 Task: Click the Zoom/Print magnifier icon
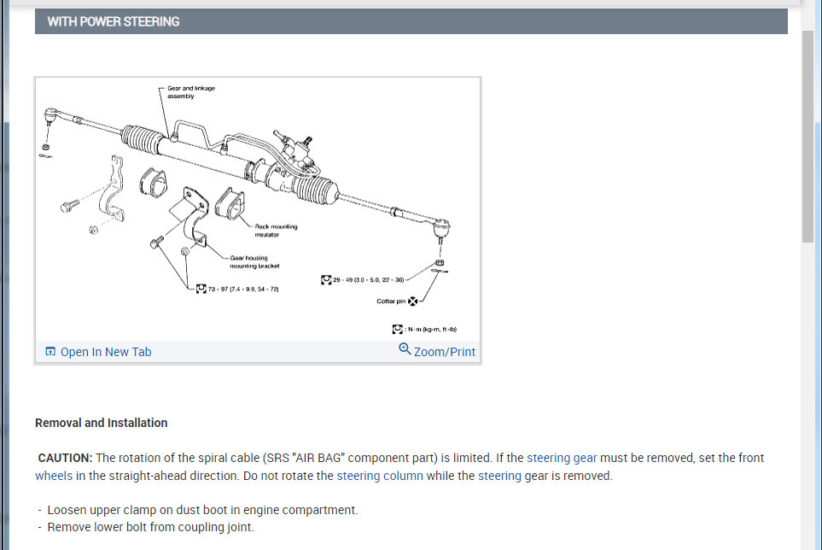(405, 348)
